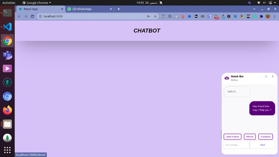
Task: Click the hello hi message bubble
Action: point(237,91)
